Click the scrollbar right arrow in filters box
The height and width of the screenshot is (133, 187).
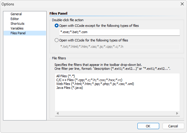[177, 113]
